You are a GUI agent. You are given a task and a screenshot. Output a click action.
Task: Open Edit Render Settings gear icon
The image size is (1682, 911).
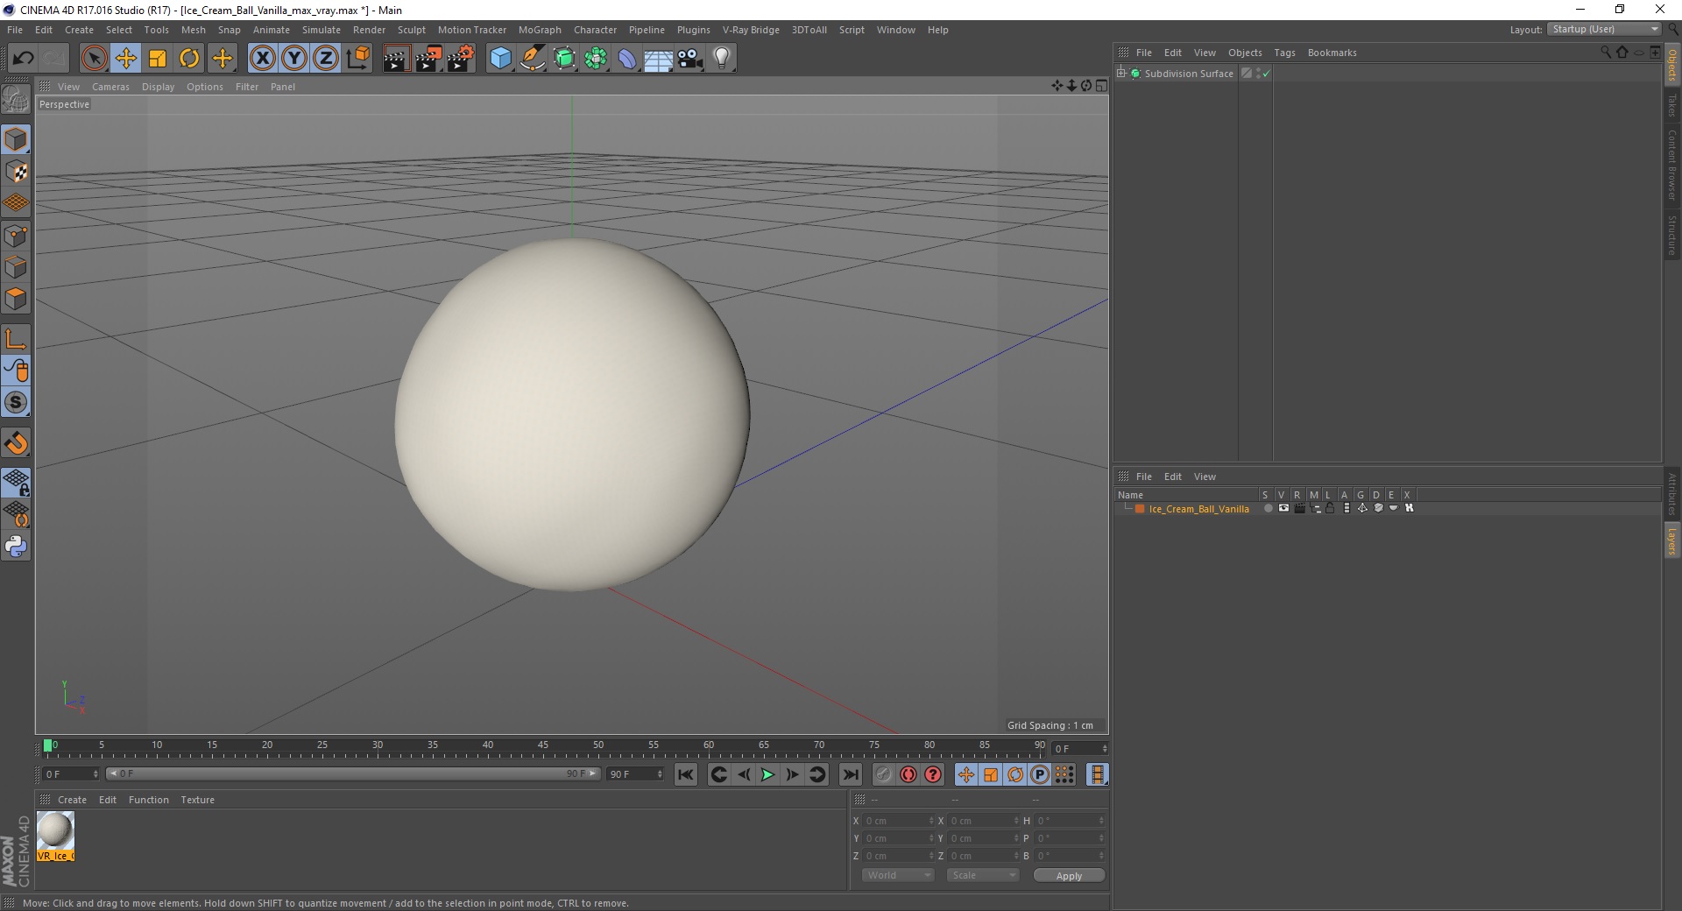(x=461, y=59)
